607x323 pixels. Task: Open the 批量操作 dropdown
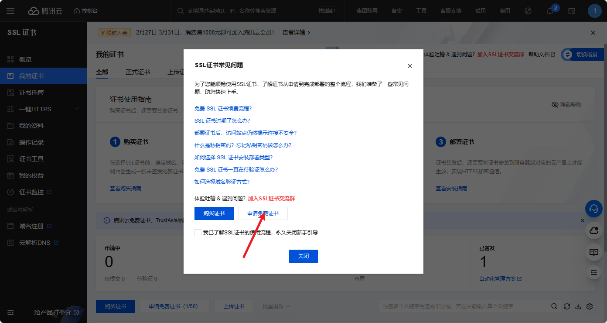(x=276, y=306)
